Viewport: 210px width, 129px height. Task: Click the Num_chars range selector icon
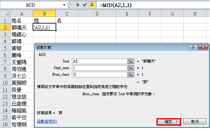[131, 74]
